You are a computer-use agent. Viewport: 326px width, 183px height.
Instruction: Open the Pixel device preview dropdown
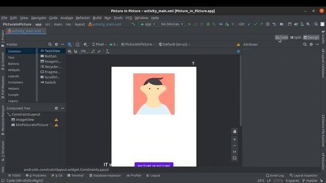point(99,44)
